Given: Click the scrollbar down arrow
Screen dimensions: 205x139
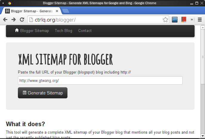Looking at the screenshot, I should (203, 136).
